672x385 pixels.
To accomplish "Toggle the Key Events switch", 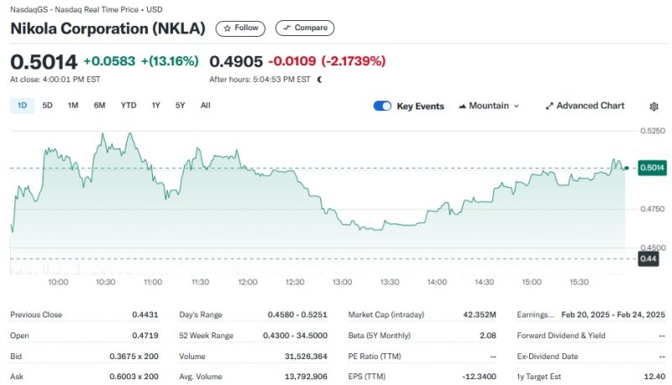I will (382, 107).
